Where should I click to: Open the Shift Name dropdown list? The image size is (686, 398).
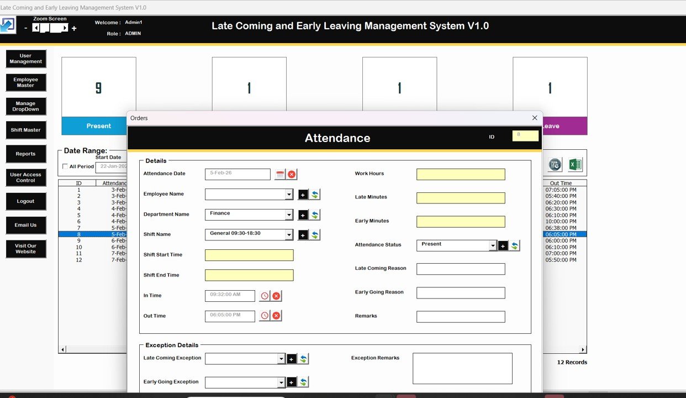289,235
